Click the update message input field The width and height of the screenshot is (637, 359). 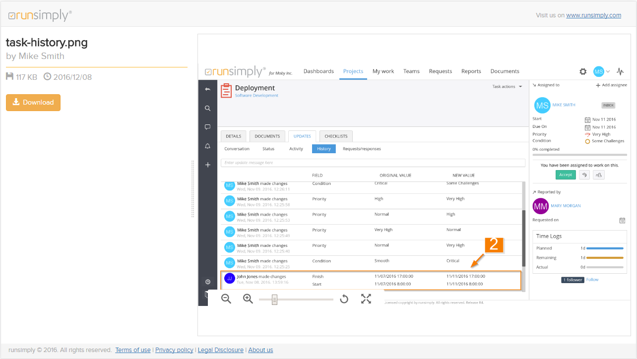pos(373,163)
